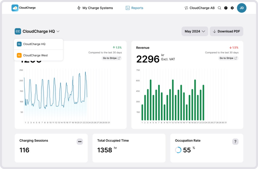Click the help question mark icon
Screen dimensions: 258x169
(x=226, y=8)
